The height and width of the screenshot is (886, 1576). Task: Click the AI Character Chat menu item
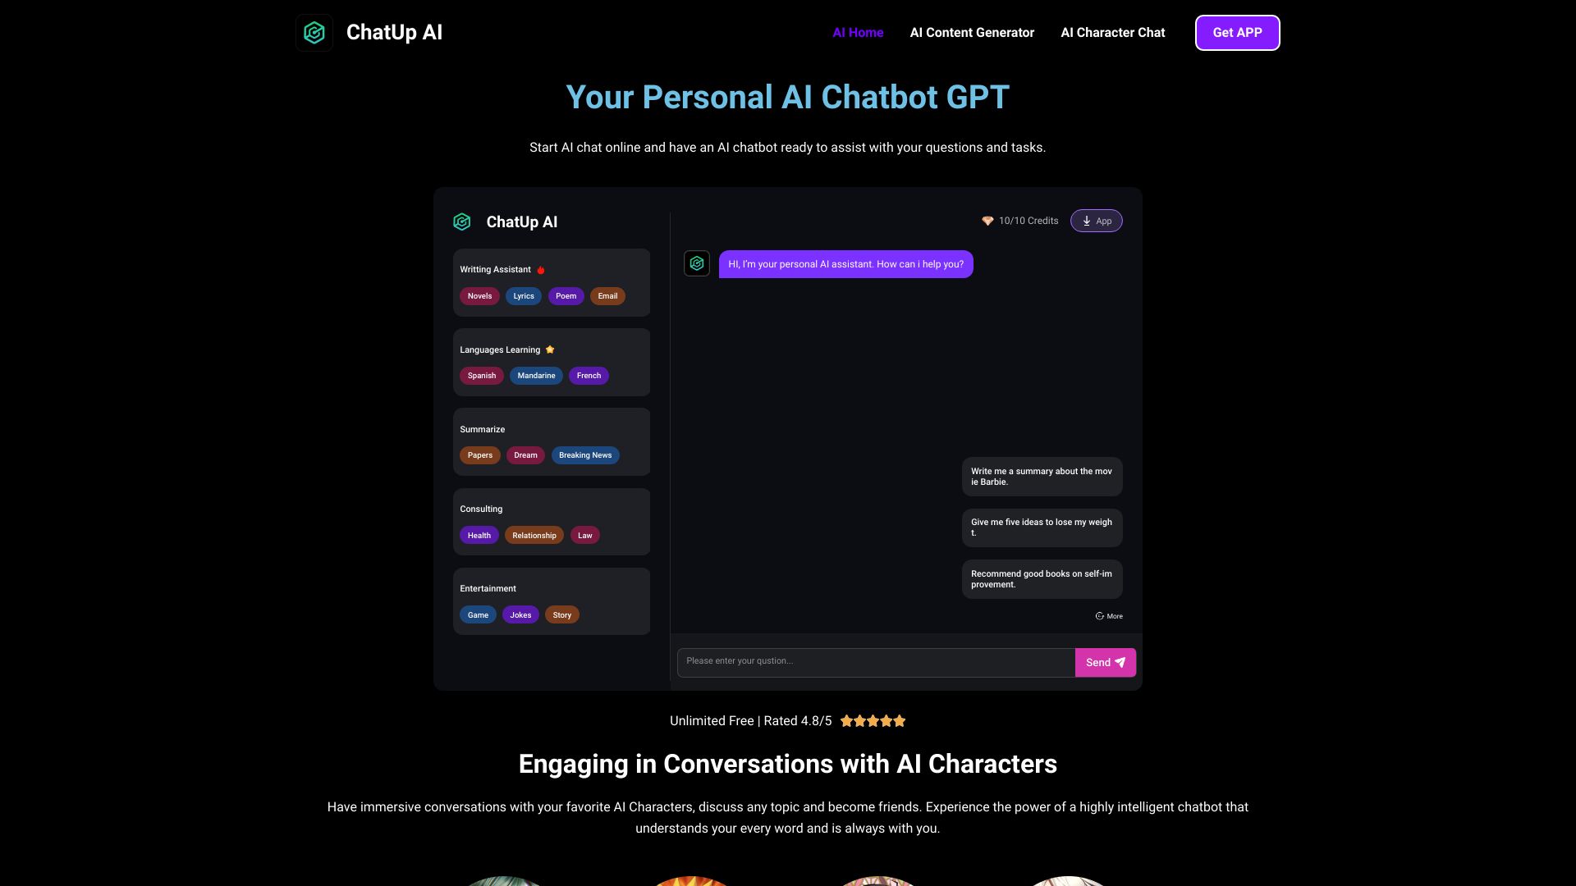click(x=1113, y=33)
